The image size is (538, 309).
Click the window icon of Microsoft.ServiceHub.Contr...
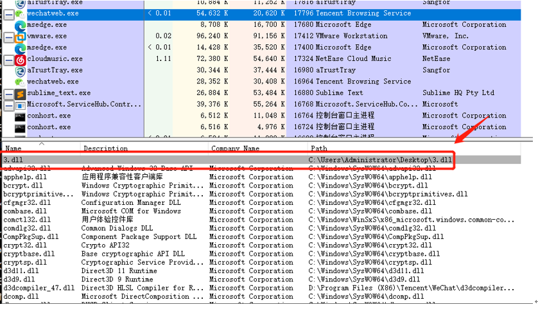point(21,105)
